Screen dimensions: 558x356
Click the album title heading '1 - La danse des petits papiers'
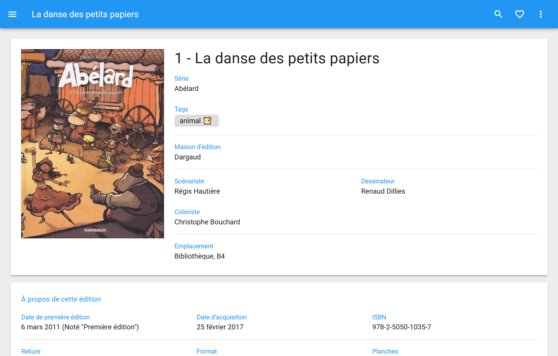click(277, 58)
